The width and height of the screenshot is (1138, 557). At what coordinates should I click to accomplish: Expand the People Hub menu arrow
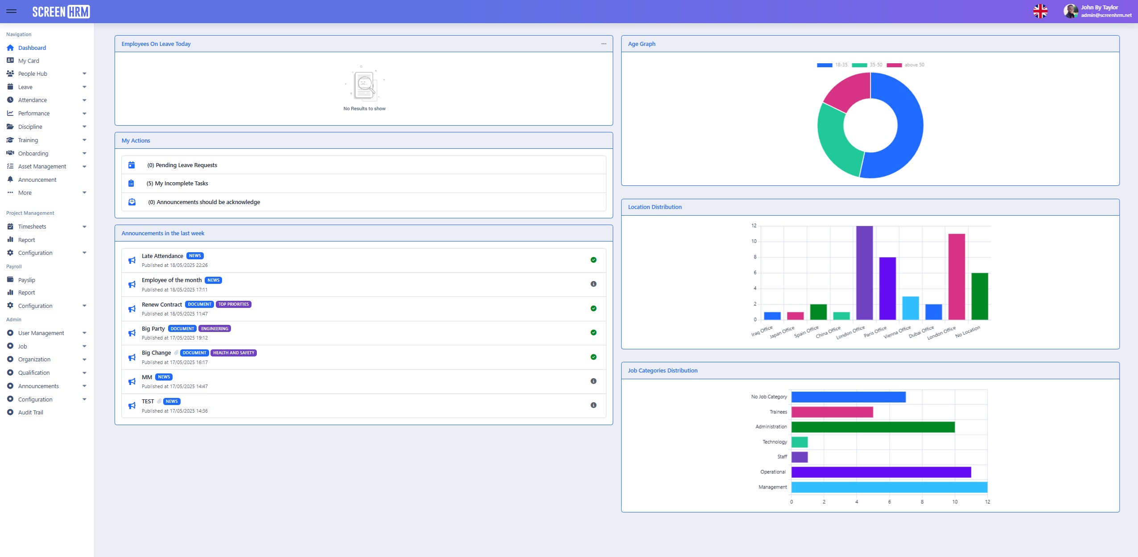[x=84, y=74]
